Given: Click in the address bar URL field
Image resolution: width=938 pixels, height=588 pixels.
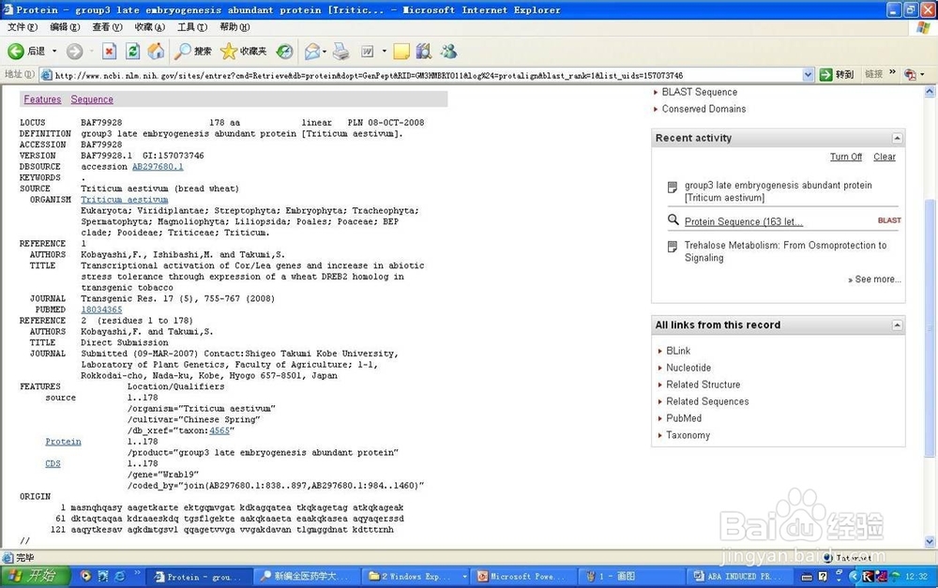Looking at the screenshot, I should [422, 75].
